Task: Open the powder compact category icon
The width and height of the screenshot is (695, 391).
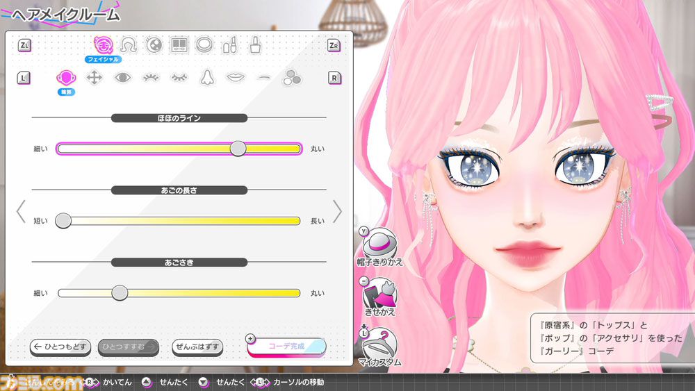Action: tap(204, 44)
